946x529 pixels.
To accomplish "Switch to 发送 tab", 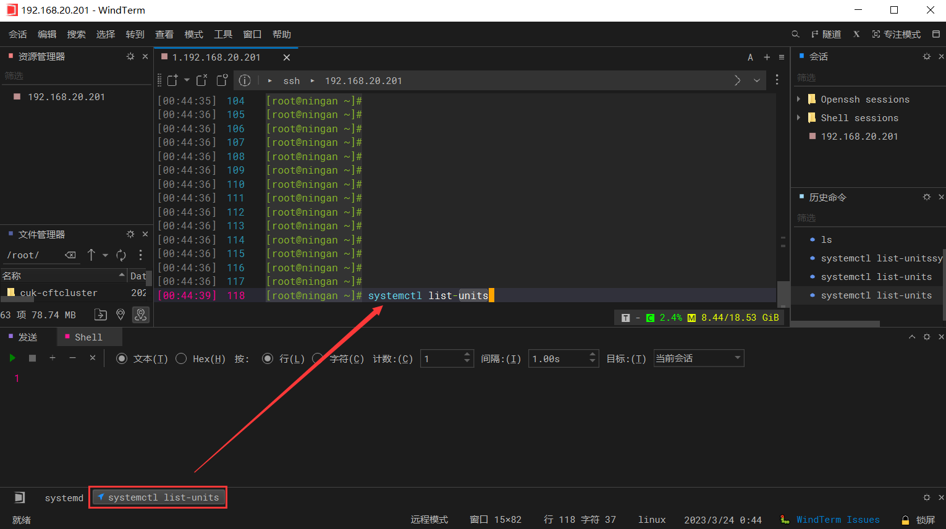I will pyautogui.click(x=28, y=337).
